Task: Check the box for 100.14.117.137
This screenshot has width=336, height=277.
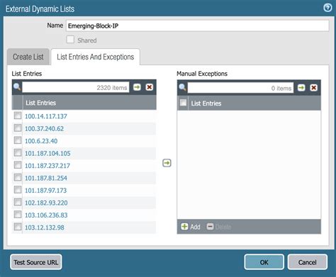Action: point(18,115)
